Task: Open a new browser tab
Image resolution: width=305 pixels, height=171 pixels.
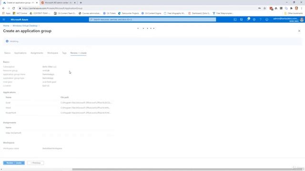Action: tap(81, 3)
